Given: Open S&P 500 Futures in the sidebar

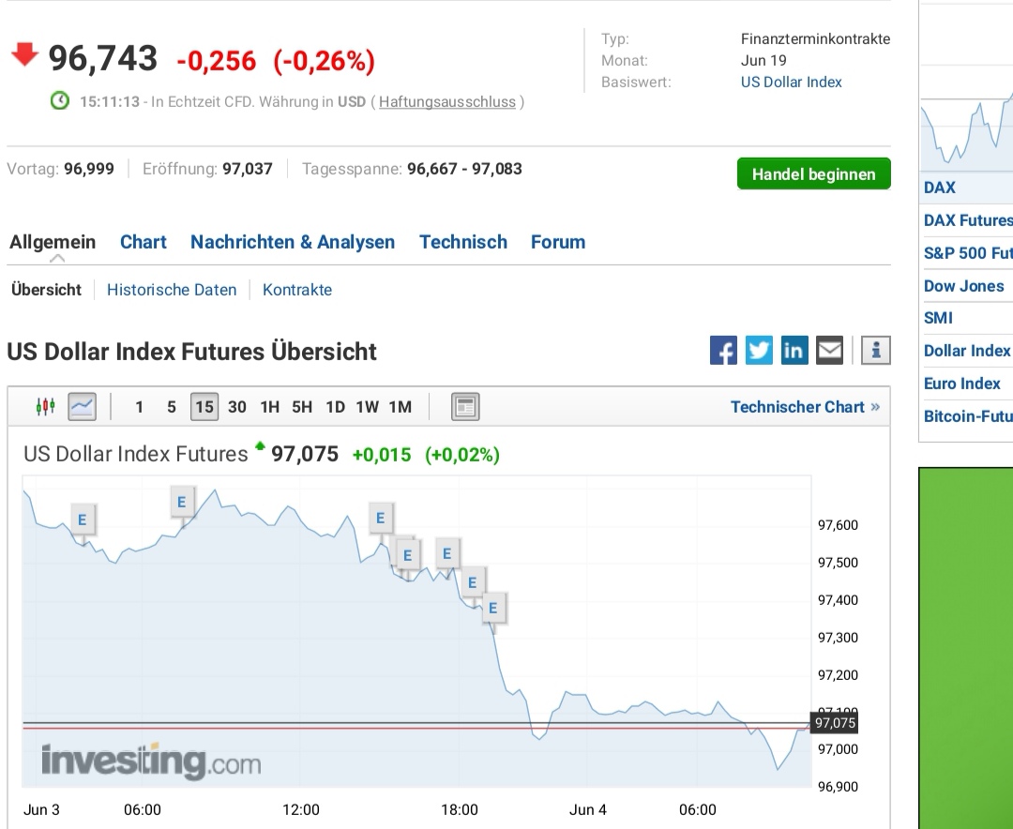Looking at the screenshot, I should (968, 252).
